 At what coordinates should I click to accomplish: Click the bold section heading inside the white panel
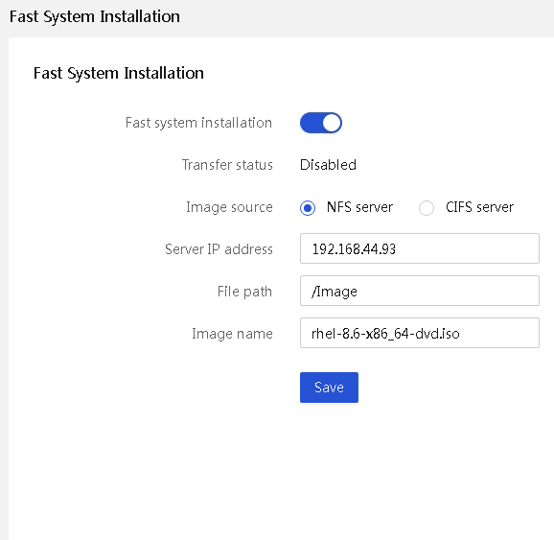click(x=119, y=74)
